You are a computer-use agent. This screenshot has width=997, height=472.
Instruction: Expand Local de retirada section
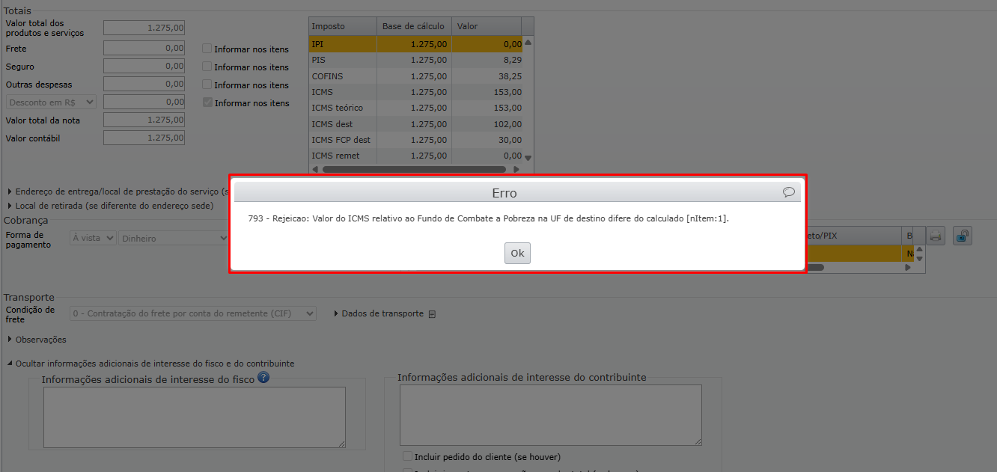[110, 205]
